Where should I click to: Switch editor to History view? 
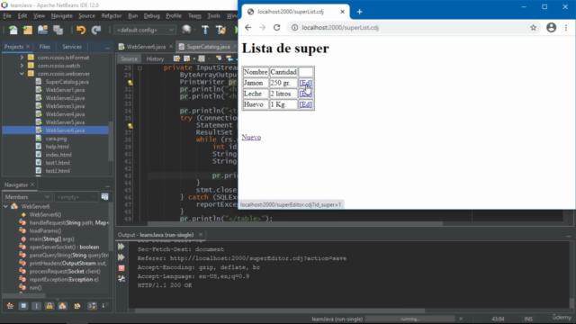point(155,58)
